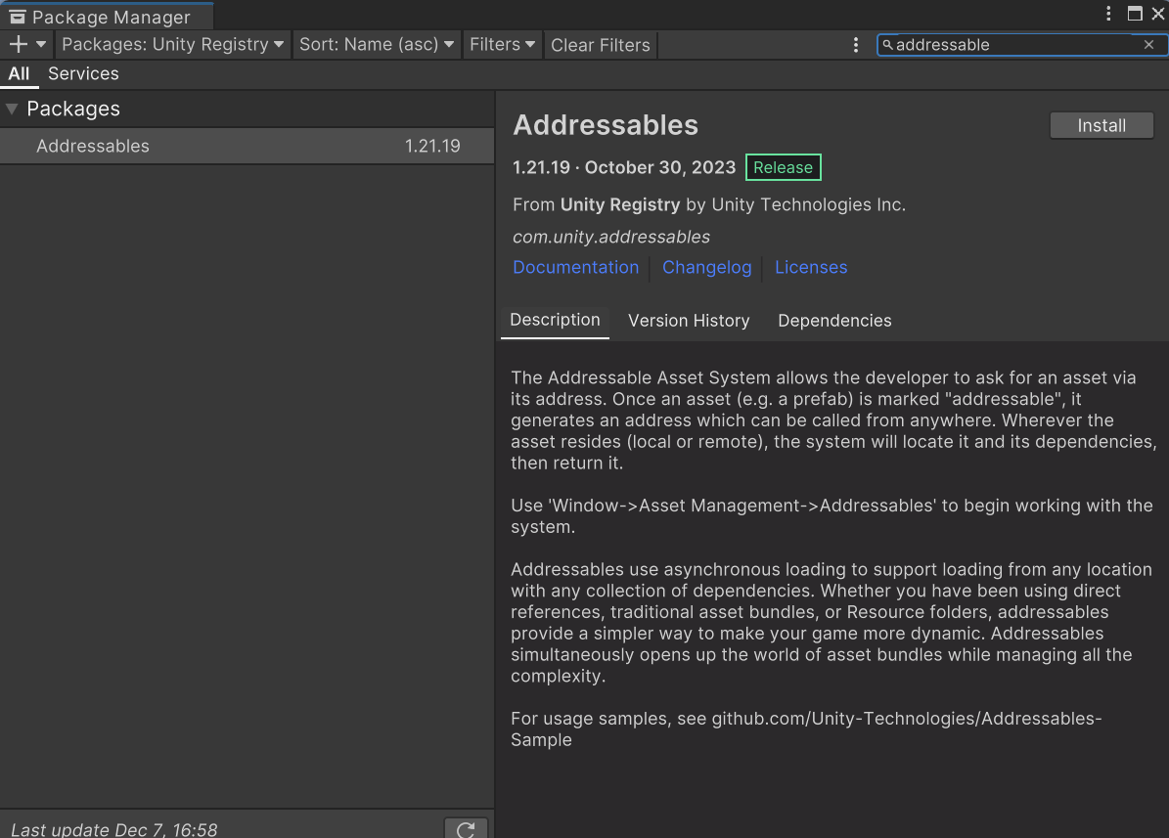Screen dimensions: 1169x838
Task: Click the Install button
Action: pyautogui.click(x=1102, y=126)
